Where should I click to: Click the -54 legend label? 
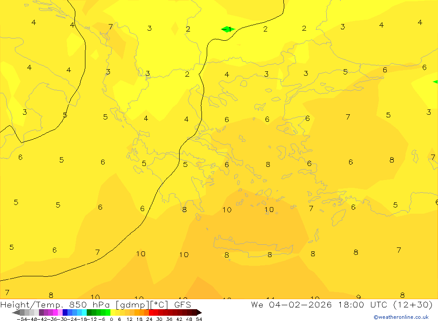22,319
